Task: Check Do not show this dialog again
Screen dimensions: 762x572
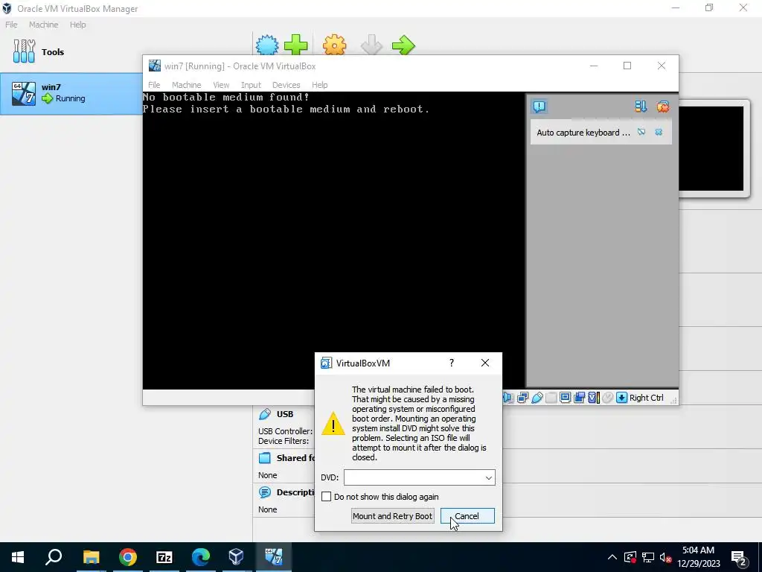Action: pyautogui.click(x=327, y=497)
